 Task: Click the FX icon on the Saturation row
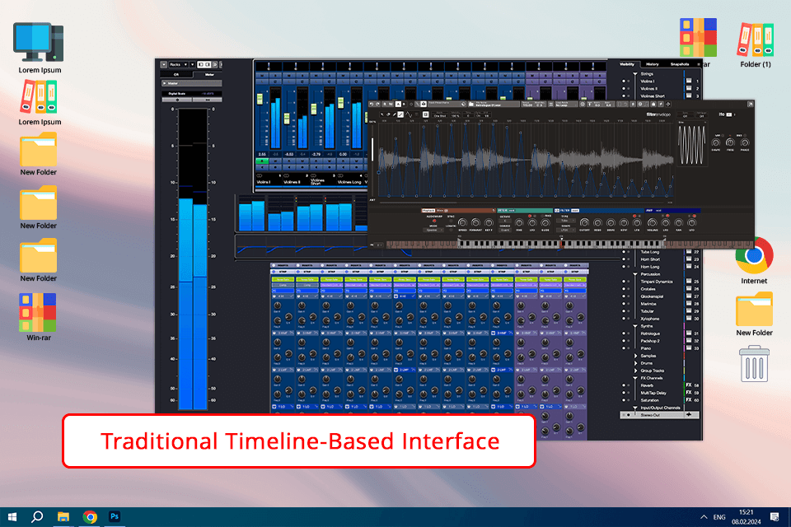(x=689, y=400)
